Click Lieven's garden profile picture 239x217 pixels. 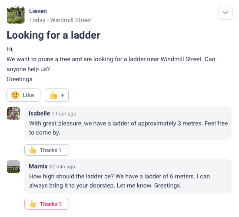[16, 15]
